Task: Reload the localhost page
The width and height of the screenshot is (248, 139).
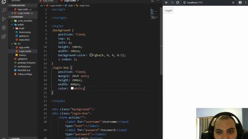Action: pyautogui.click(x=177, y=3)
